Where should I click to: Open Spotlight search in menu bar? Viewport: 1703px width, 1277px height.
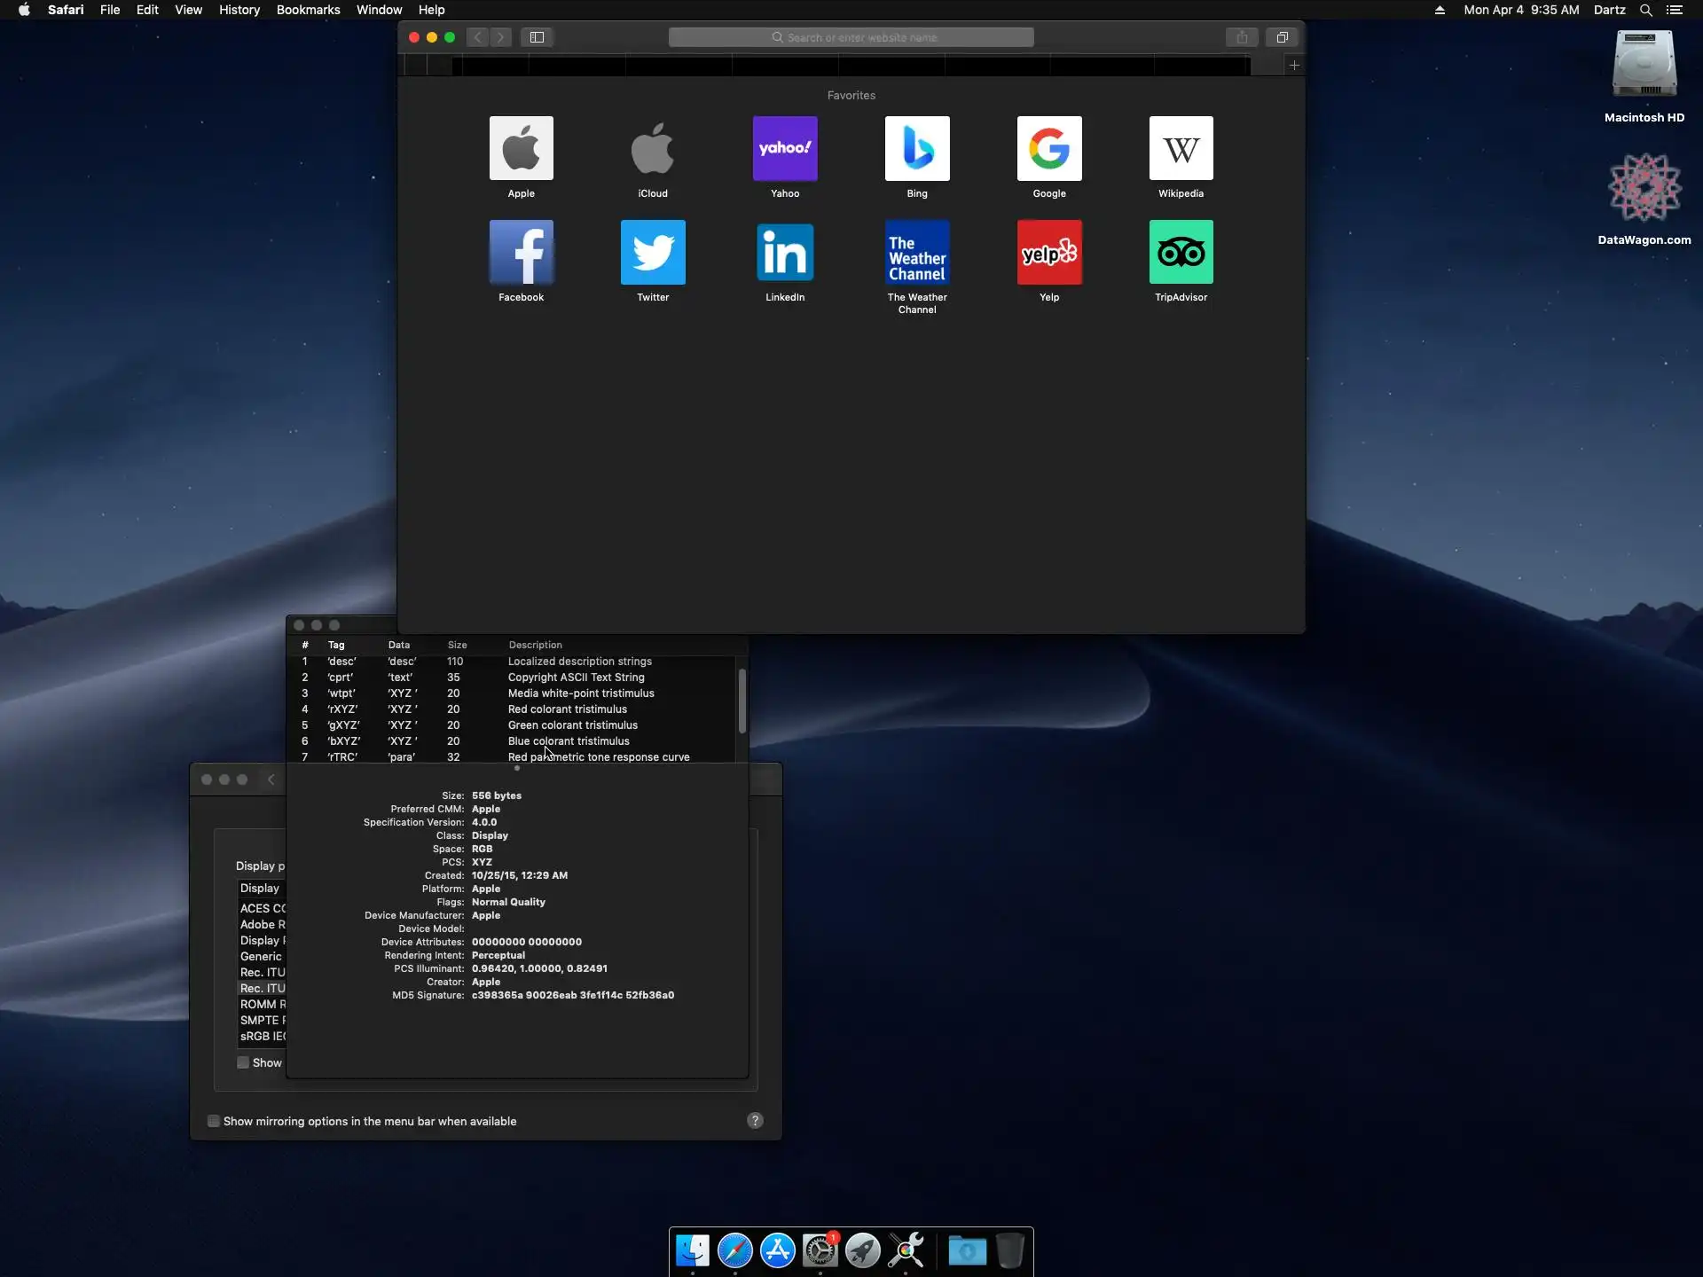(1645, 10)
